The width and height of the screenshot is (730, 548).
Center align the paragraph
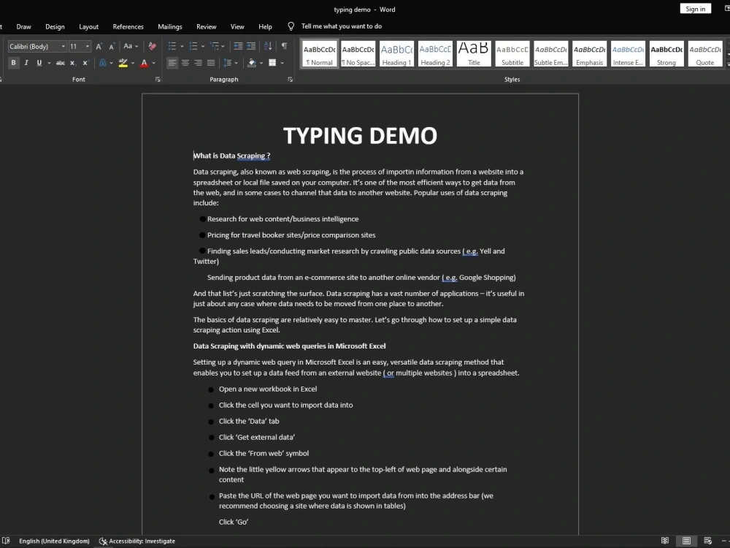185,63
